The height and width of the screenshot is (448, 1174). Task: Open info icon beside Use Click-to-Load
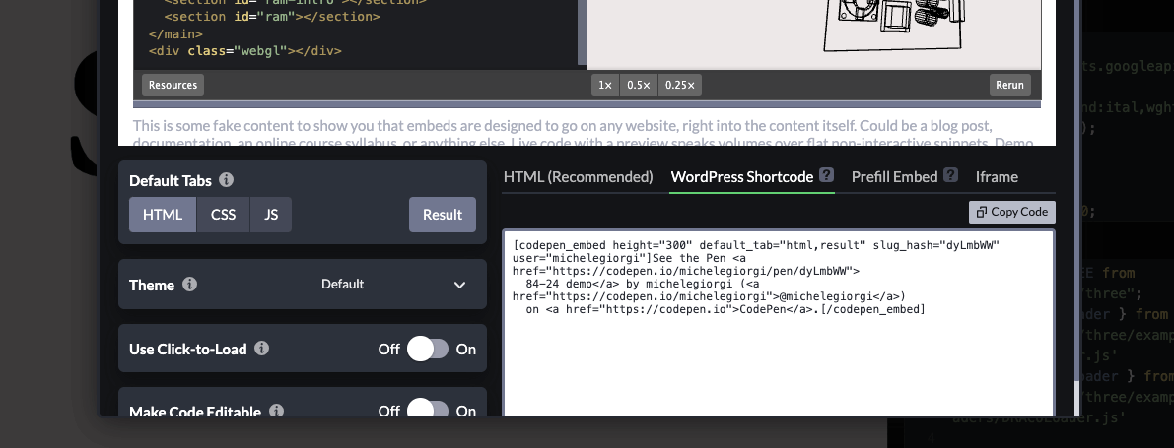(x=261, y=349)
